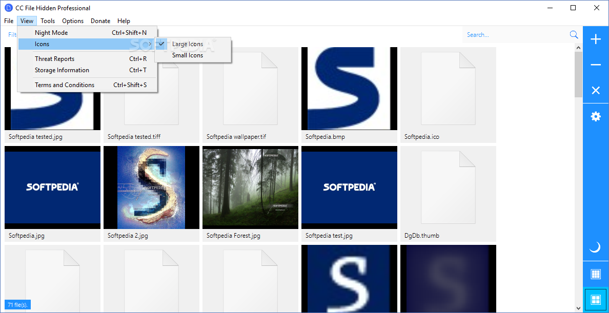Image resolution: width=609 pixels, height=313 pixels.
Task: Open the Donate menu
Action: (x=100, y=21)
